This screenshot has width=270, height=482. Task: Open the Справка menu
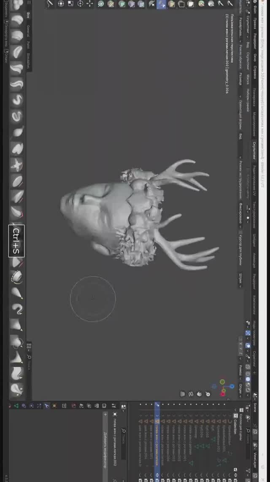255,71
